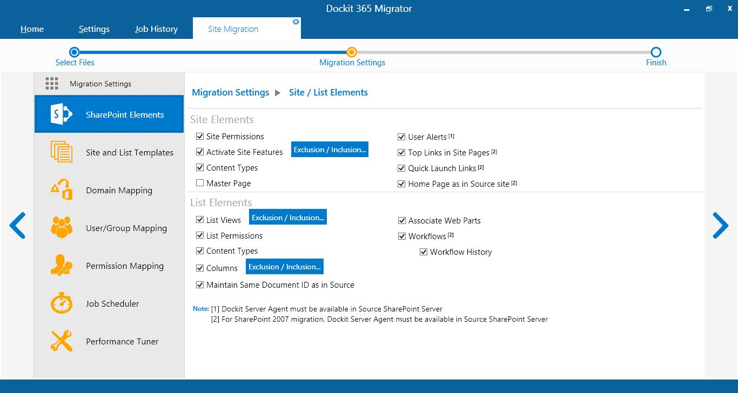The image size is (738, 393).
Task: Select SharePoint Elements in the sidebar
Action: (109, 114)
